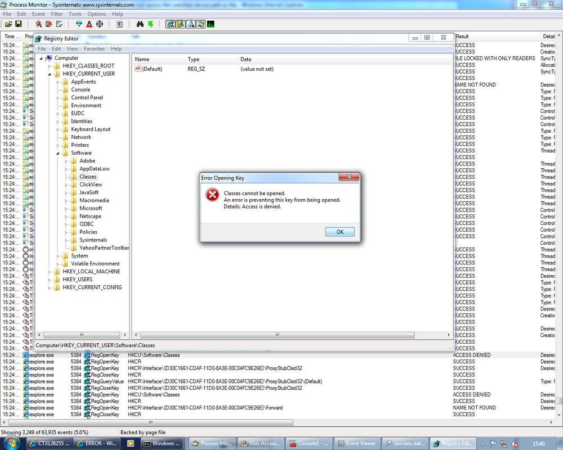Show hidden system tray icons arrow
563x450 pixels.
coord(482,444)
